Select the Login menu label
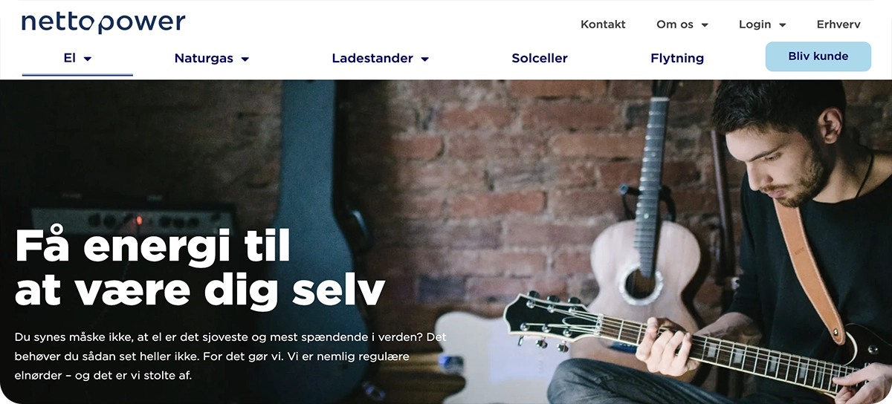Screen dimensions: 892x404 point(754,25)
